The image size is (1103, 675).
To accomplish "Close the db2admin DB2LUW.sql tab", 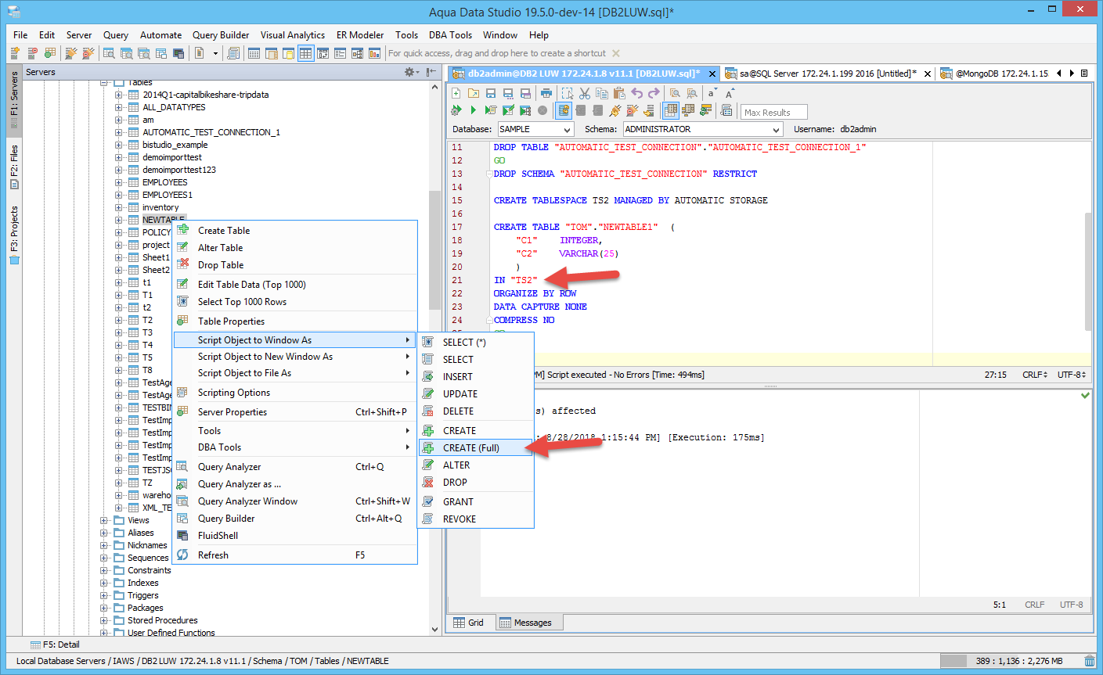I will (x=712, y=74).
